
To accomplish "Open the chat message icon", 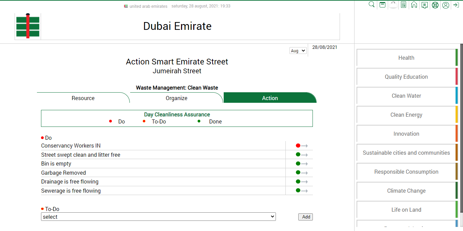I will (424, 5).
